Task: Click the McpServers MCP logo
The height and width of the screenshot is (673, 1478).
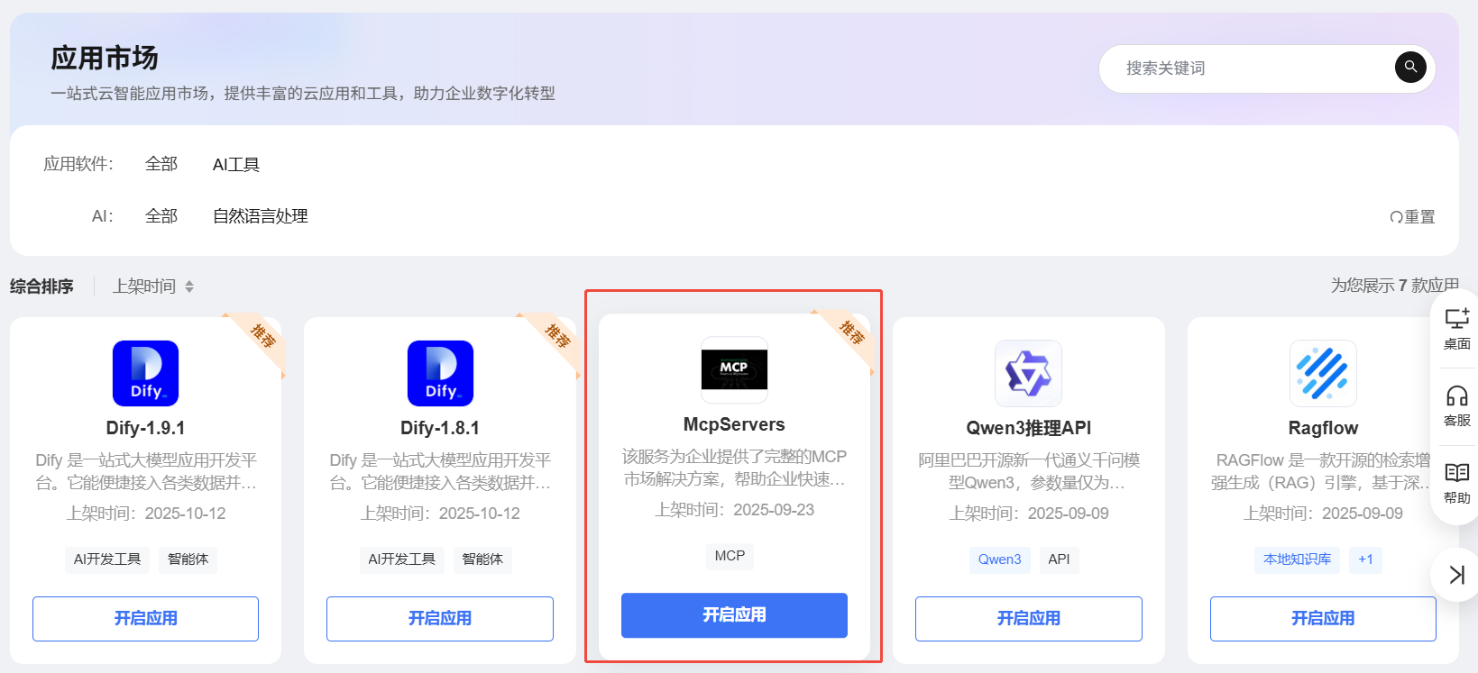Action: pyautogui.click(x=734, y=369)
